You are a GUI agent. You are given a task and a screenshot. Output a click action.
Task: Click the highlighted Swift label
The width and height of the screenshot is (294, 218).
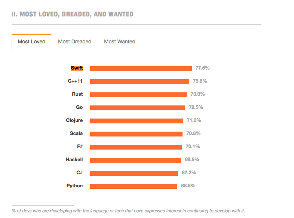click(77, 68)
